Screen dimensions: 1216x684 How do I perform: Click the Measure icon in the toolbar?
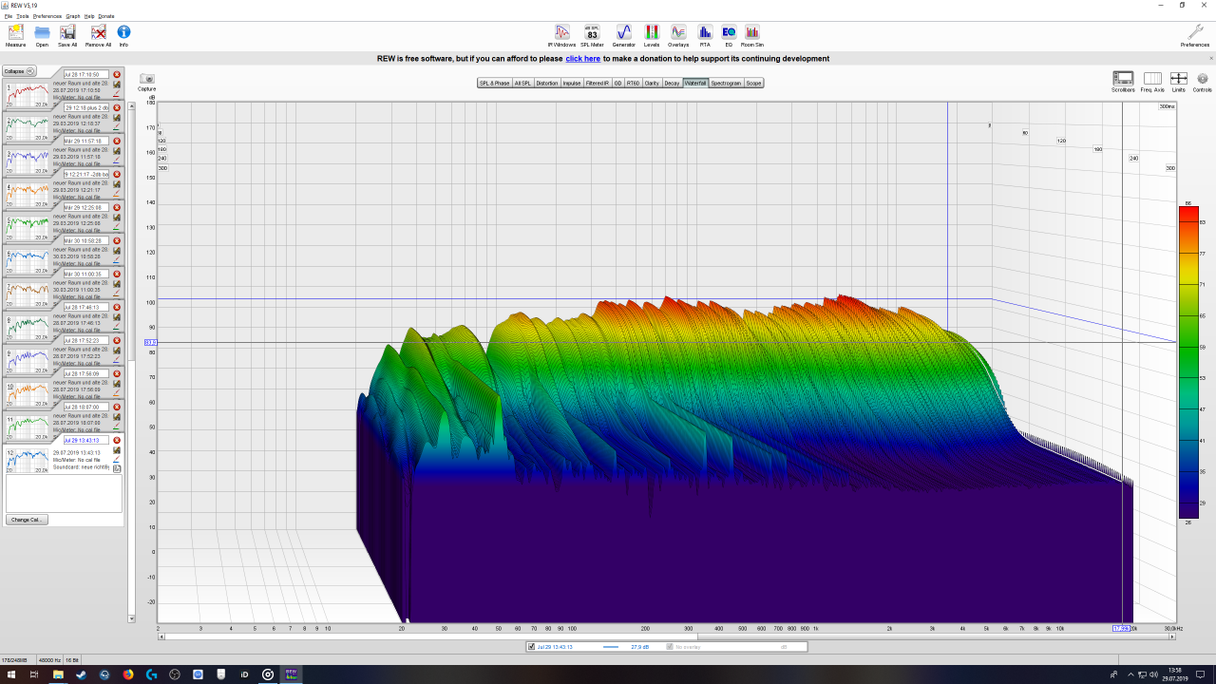tap(15, 32)
